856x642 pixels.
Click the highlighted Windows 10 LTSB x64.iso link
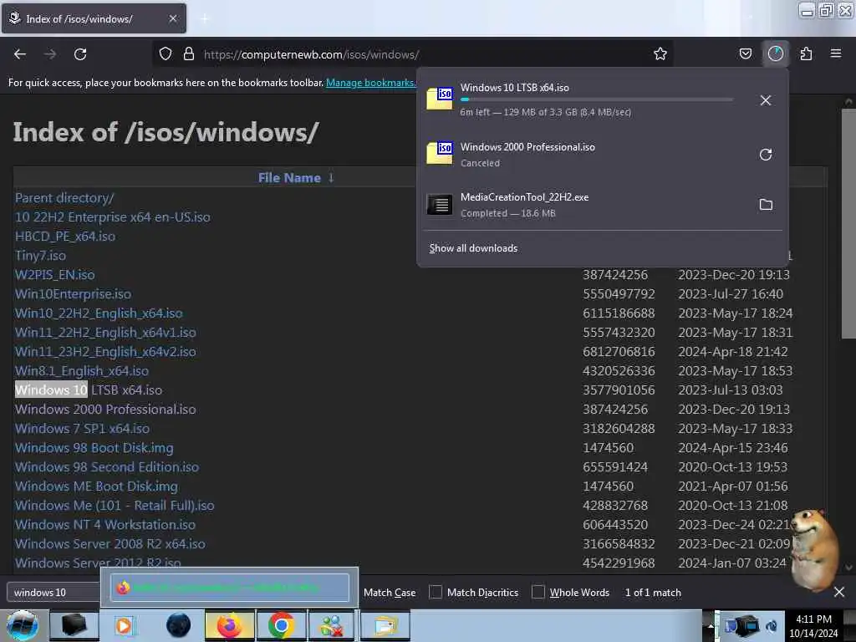(x=89, y=390)
